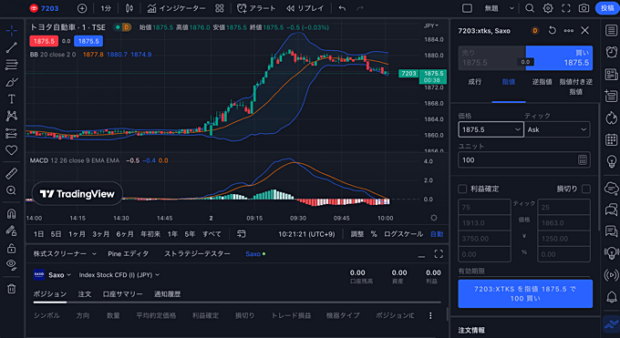The width and height of the screenshot is (620, 338).
Task: Select the crosshair cursor tool
Action: [x=12, y=30]
